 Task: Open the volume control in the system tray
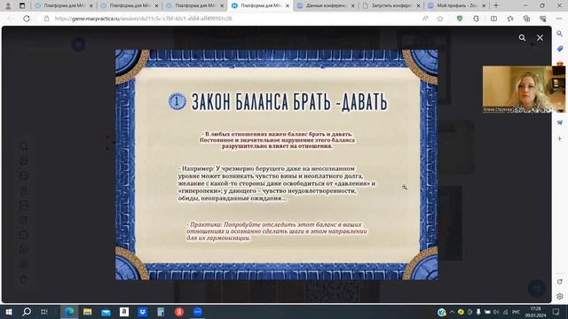(x=496, y=312)
